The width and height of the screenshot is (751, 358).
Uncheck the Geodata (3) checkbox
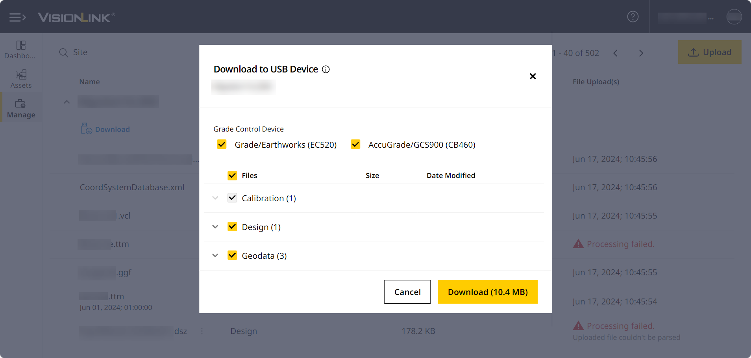(232, 256)
